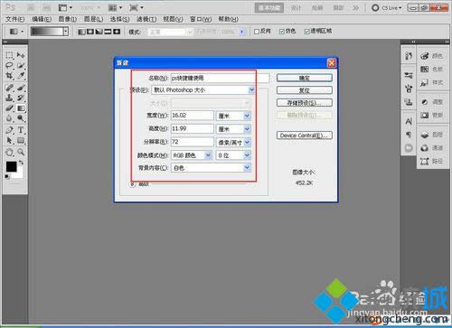Select the Eraser tool
Screen dimensions: 452x328
click(9, 108)
